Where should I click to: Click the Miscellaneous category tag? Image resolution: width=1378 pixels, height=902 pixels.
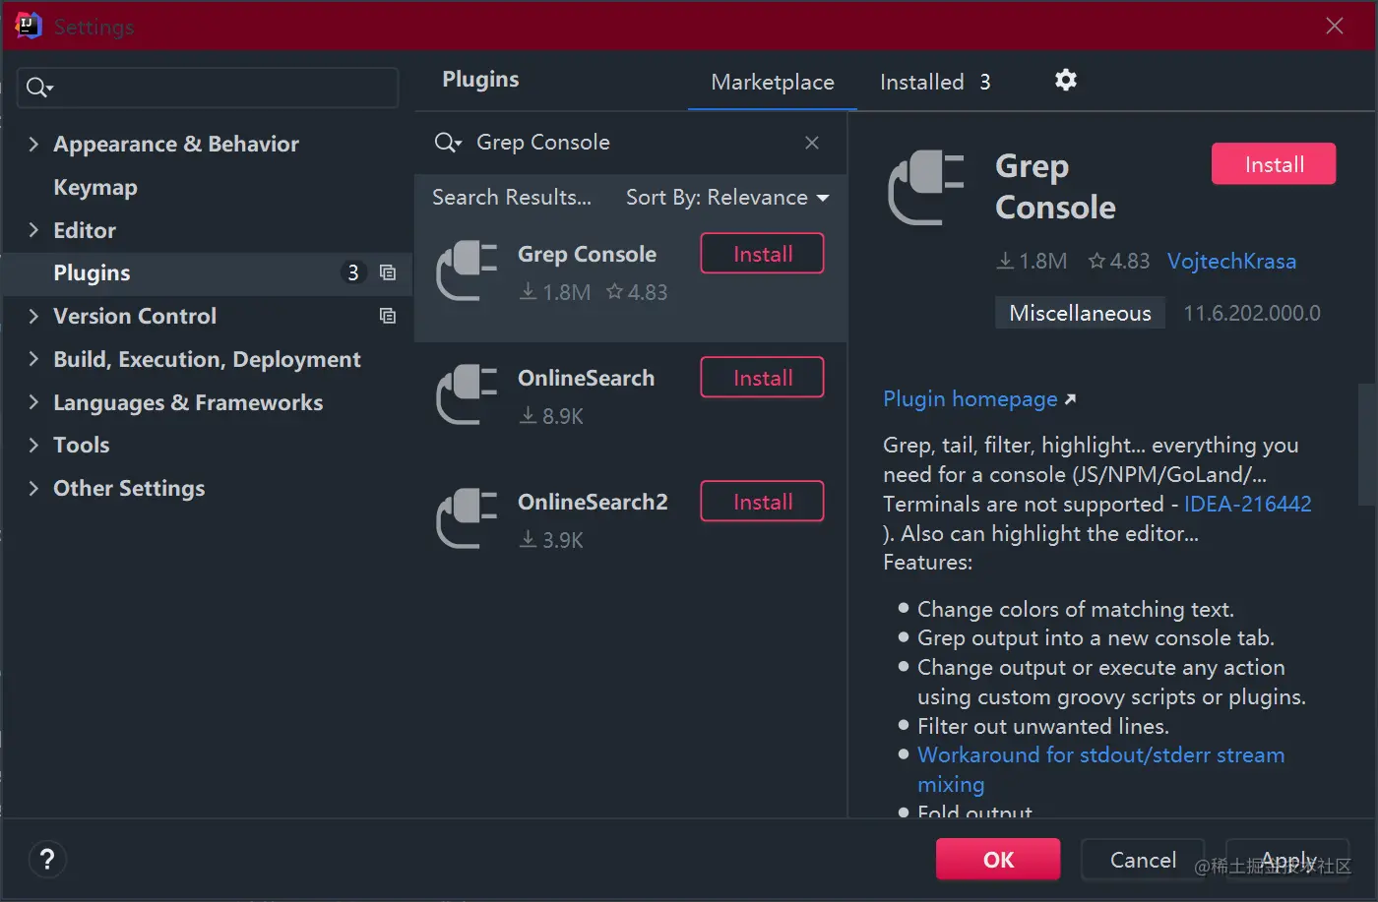[1080, 313]
